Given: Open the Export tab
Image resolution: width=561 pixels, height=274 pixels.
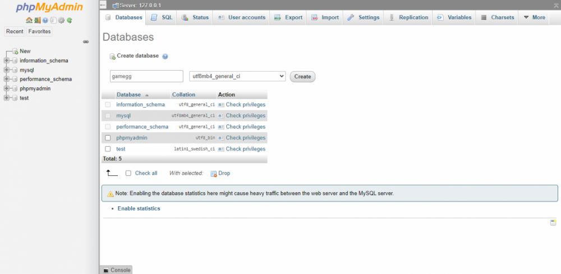Looking at the screenshot, I should pyautogui.click(x=288, y=17).
